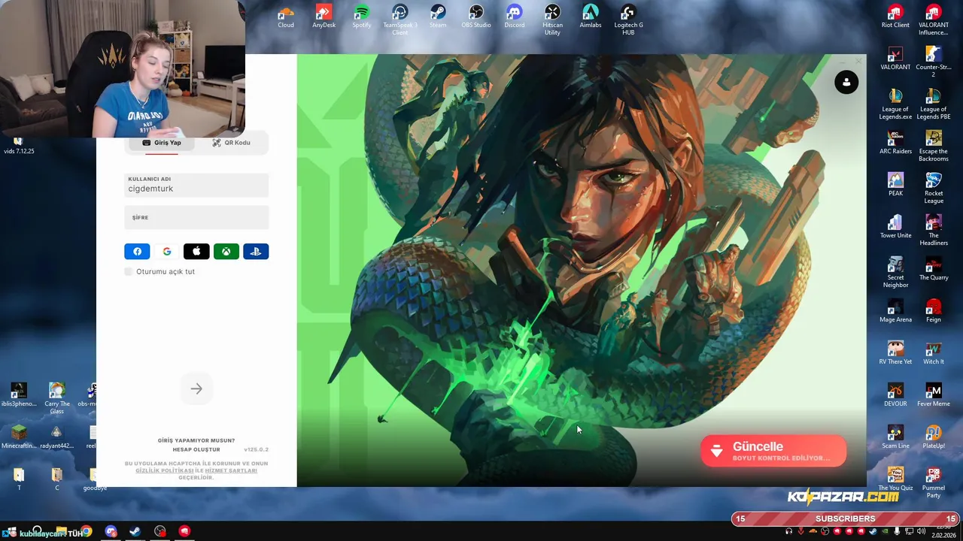The height and width of the screenshot is (541, 963).
Task: Sign in with Apple
Action: [196, 252]
